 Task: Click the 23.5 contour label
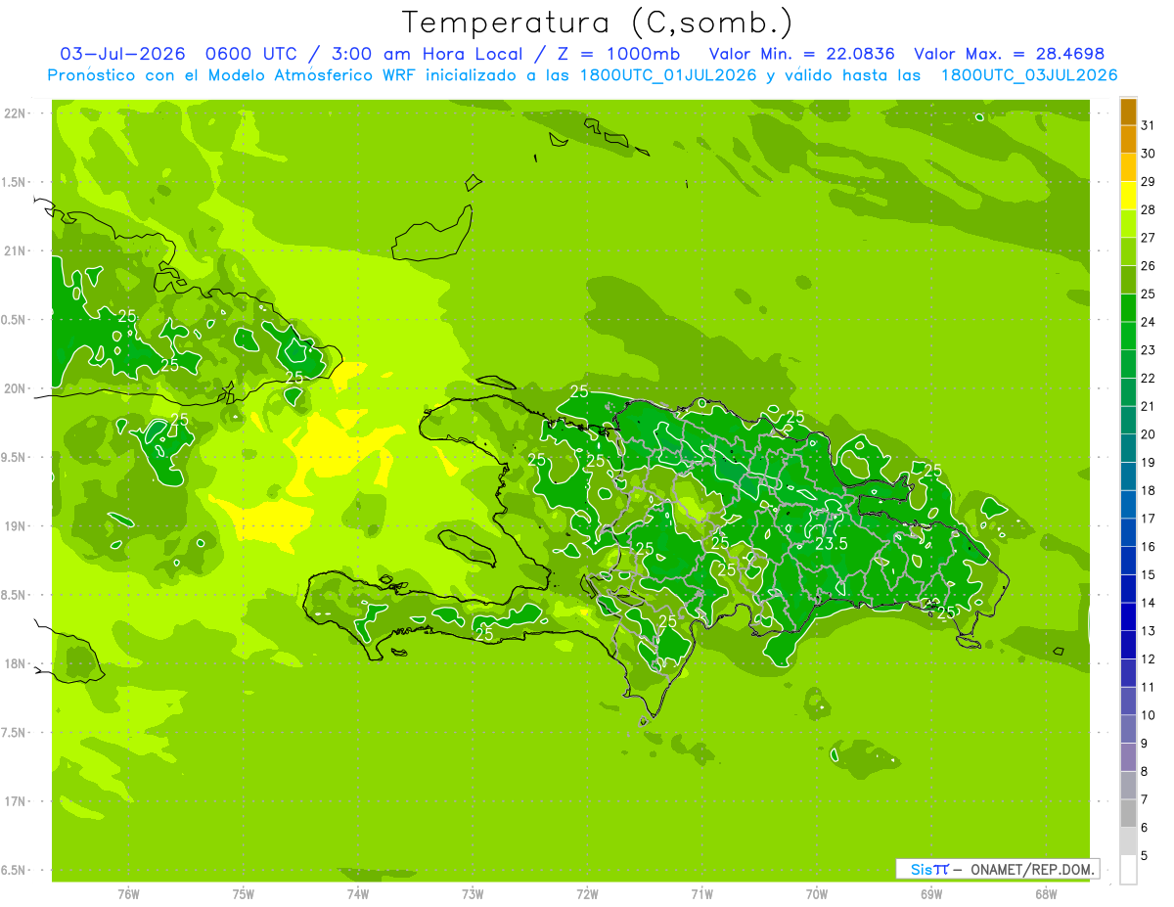832,544
